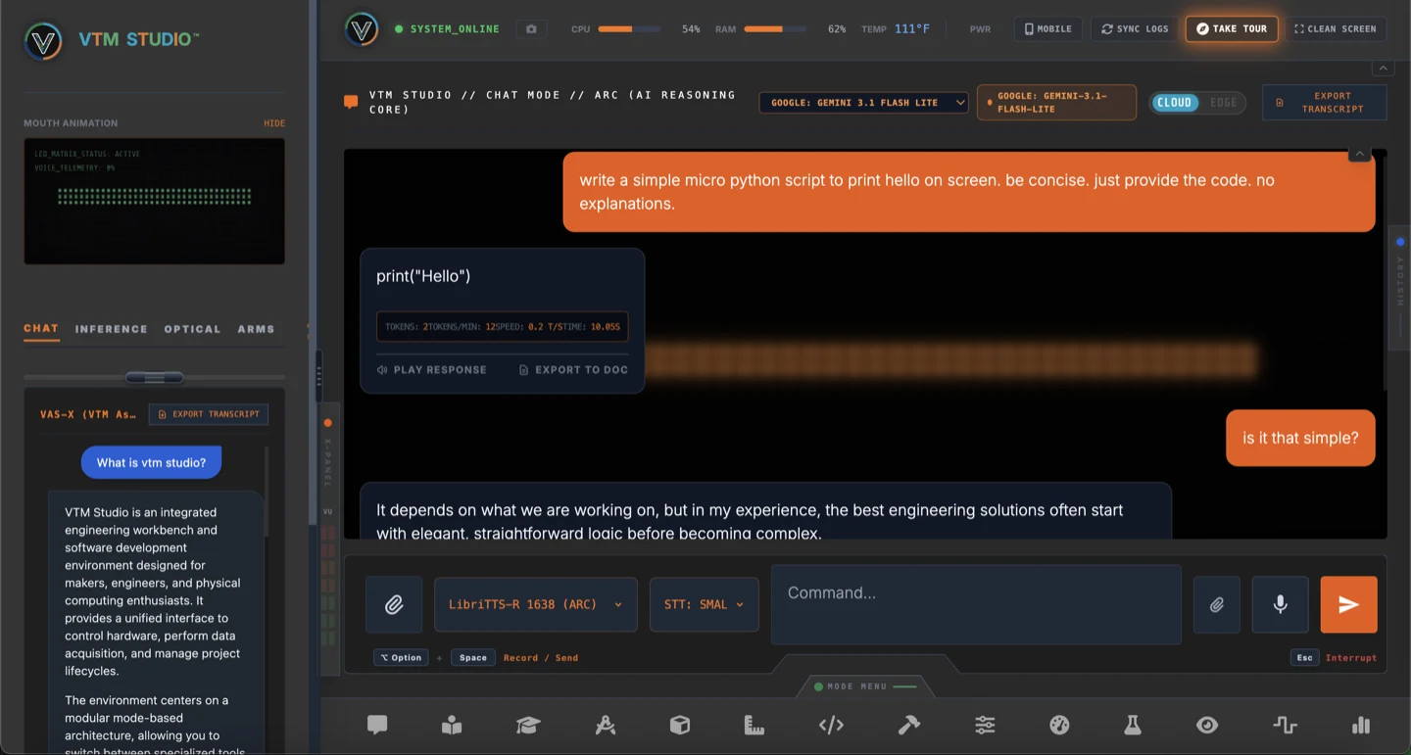Open the sliders settings mode icon
The height and width of the screenshot is (755, 1411).
click(985, 725)
